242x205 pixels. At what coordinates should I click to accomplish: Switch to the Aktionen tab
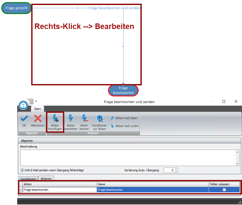tap(46, 179)
